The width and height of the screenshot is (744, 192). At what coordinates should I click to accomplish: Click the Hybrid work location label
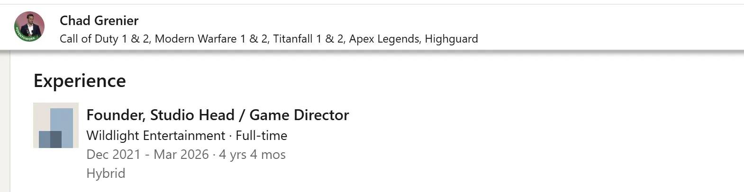pyautogui.click(x=106, y=174)
